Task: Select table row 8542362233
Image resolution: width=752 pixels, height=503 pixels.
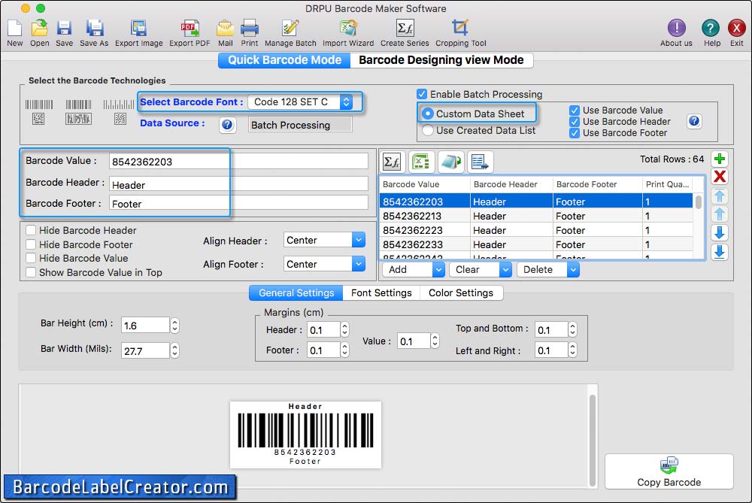Action: point(536,244)
